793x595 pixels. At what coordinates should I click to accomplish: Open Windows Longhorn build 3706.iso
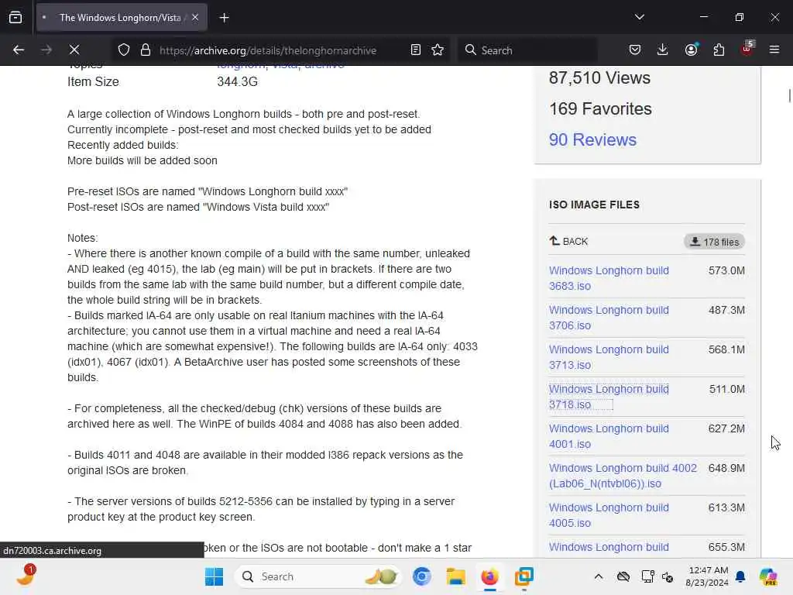(609, 318)
